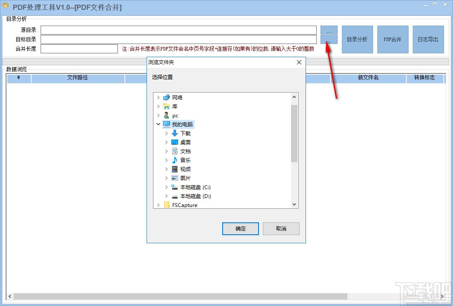Select the 下载 folder
Screen dimensions: 453x306
[x=185, y=133]
